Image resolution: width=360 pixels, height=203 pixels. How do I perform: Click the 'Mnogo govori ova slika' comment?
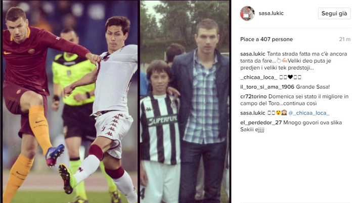[x=291, y=126]
